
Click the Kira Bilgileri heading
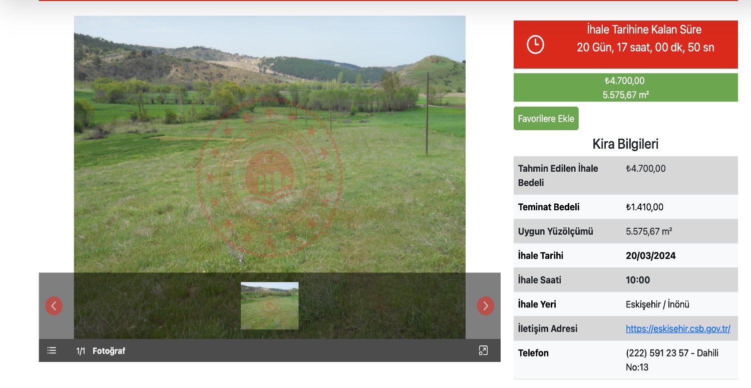(x=625, y=144)
